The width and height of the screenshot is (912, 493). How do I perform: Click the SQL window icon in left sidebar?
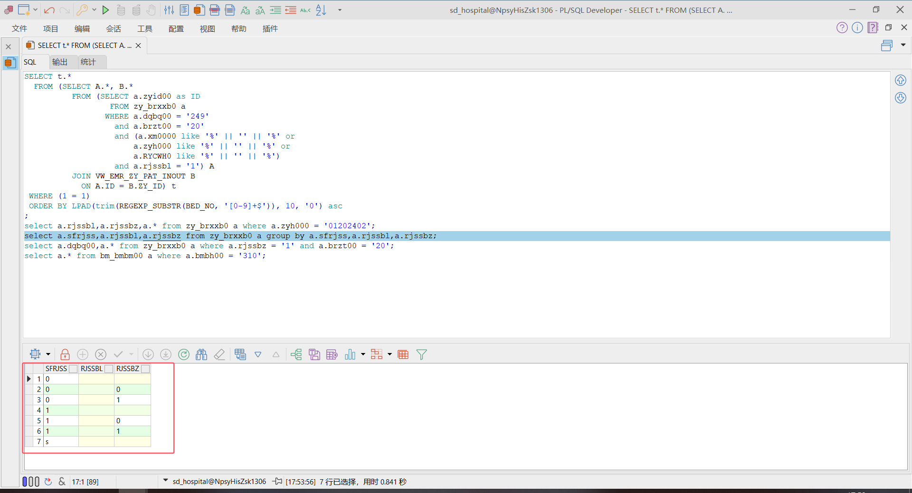[x=10, y=63]
